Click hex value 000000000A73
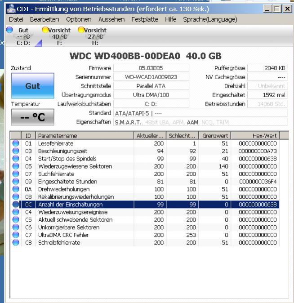The height and width of the screenshot is (303, 294). click(258, 151)
